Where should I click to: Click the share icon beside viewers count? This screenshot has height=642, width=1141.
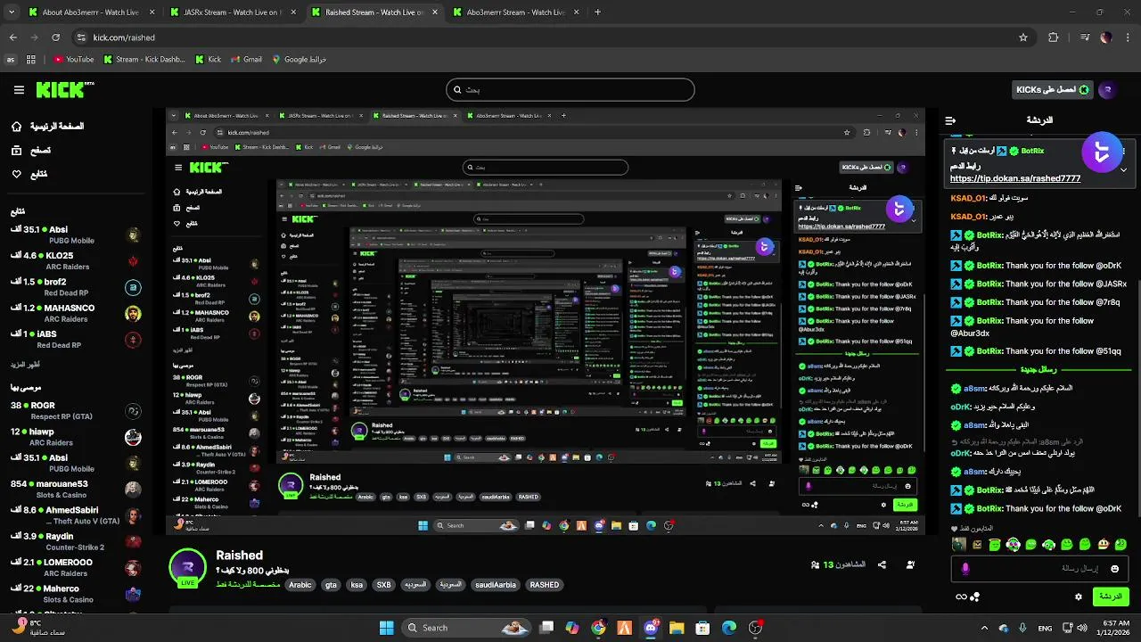[882, 564]
